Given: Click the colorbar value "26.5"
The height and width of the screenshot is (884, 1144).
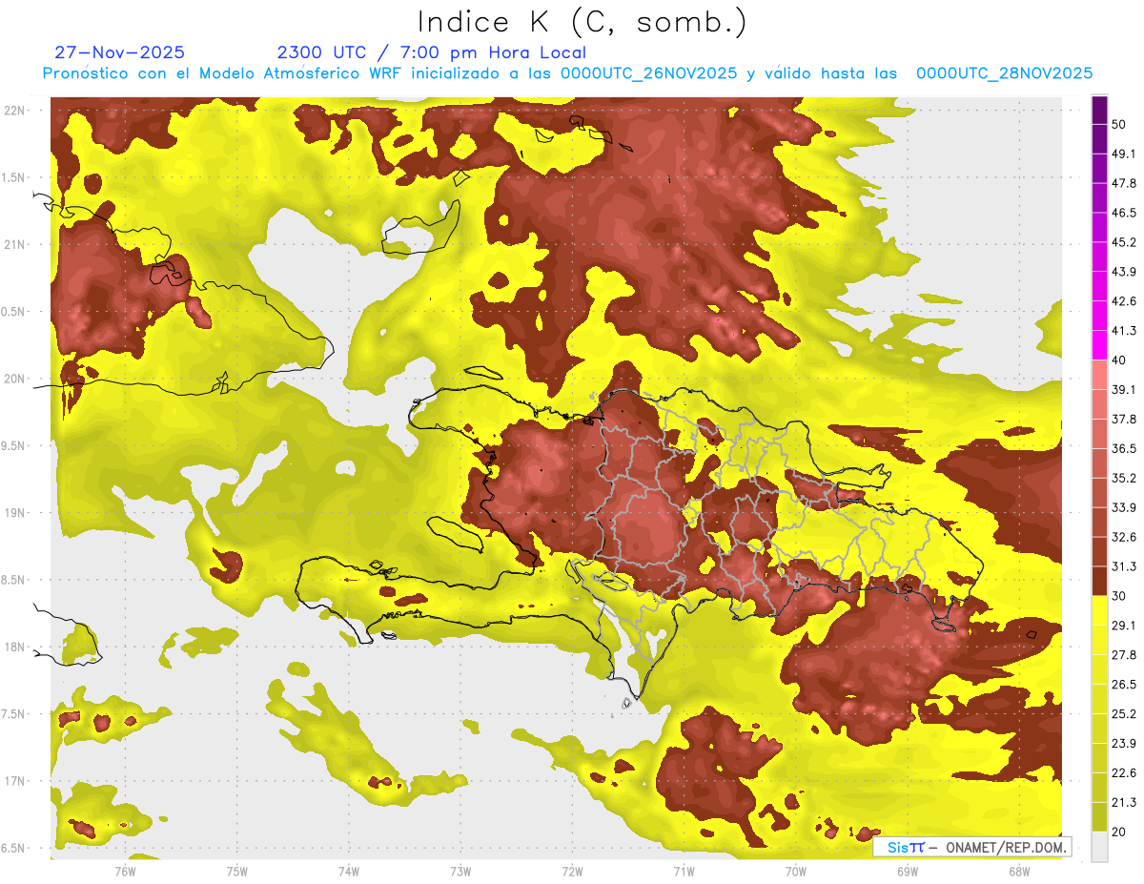Looking at the screenshot, I should coord(1123,685).
